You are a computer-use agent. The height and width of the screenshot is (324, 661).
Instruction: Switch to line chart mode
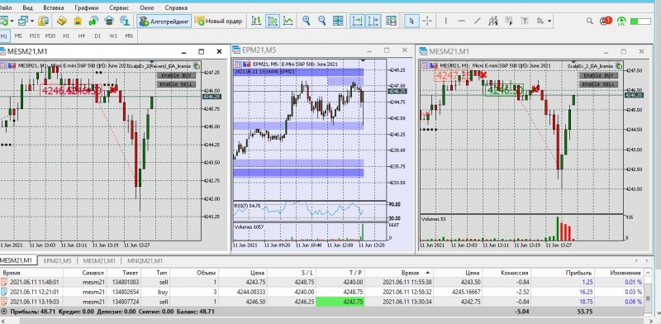coord(288,21)
